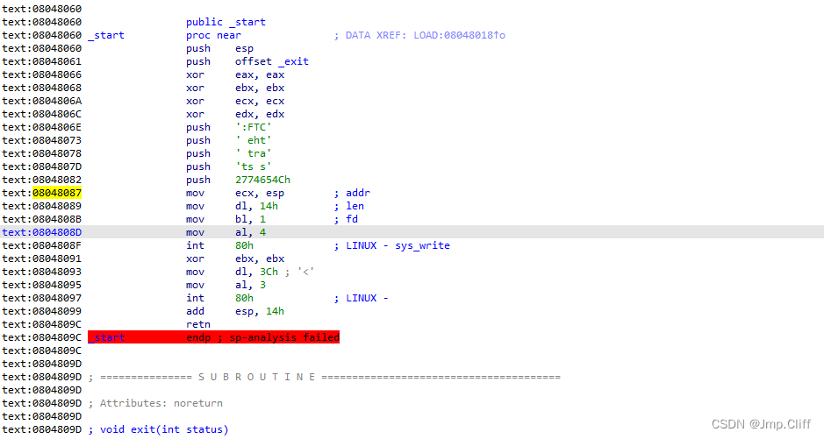
Task: Click the retn instruction
Action: pyautogui.click(x=198, y=324)
